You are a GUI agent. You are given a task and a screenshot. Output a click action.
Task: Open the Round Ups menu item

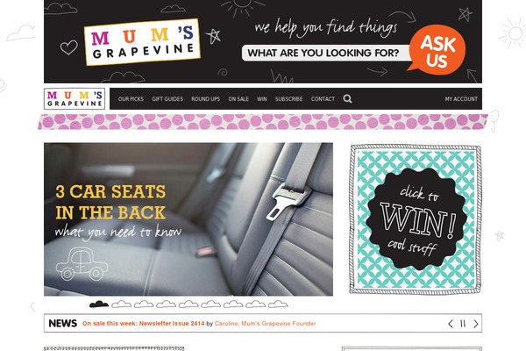[206, 99]
